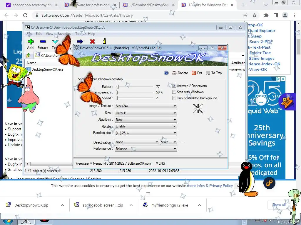The width and height of the screenshot is (301, 225).
Task: Expand myfriendpingu (2).exe download options chevron
Action: pos(200,205)
